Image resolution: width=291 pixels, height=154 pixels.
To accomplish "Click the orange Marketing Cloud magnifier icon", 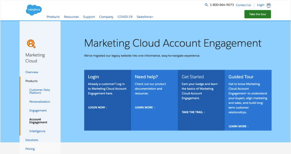I will tap(31, 44).
